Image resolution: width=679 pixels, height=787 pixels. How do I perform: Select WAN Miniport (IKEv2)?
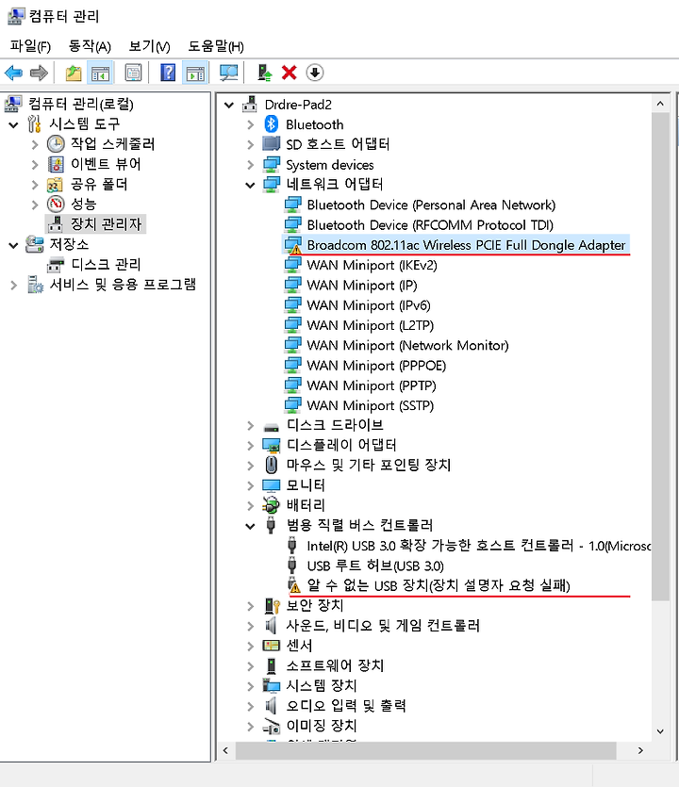point(372,265)
